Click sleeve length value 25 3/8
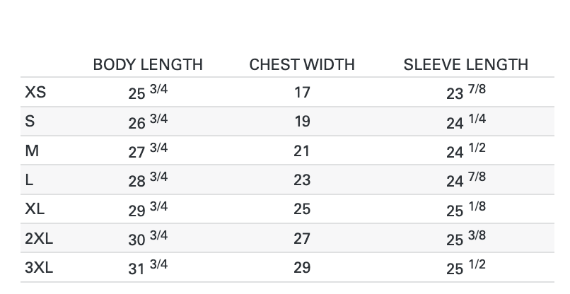 tap(465, 238)
